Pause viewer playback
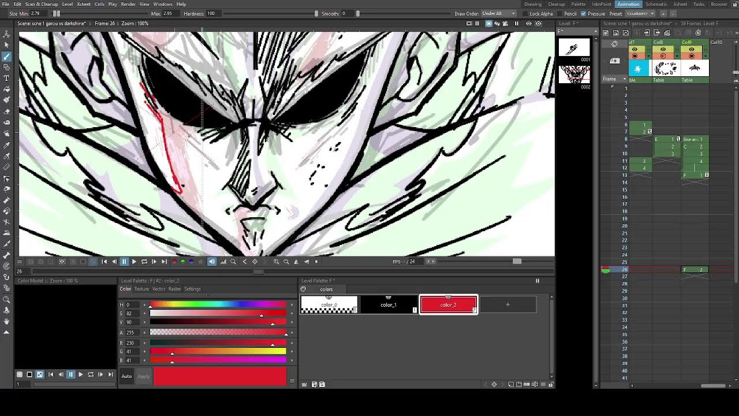This screenshot has width=739, height=416. pyautogui.click(x=124, y=262)
